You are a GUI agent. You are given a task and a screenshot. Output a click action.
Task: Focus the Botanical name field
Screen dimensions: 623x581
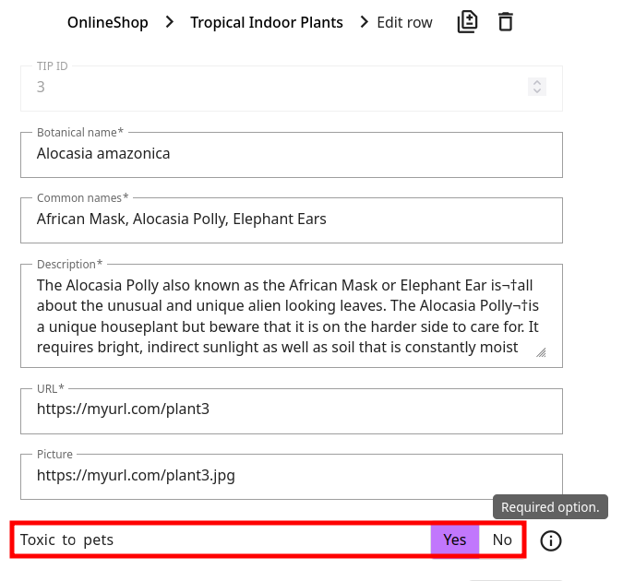(292, 155)
